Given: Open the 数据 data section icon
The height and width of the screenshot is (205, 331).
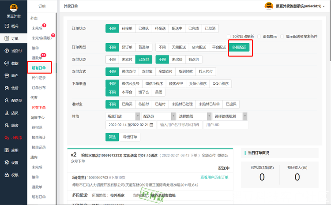Looking at the screenshot, I should (7, 63).
